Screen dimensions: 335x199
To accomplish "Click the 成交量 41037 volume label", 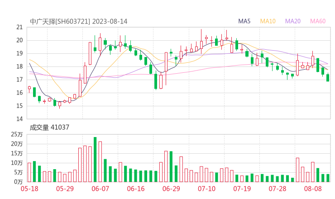I will pos(49,128).
